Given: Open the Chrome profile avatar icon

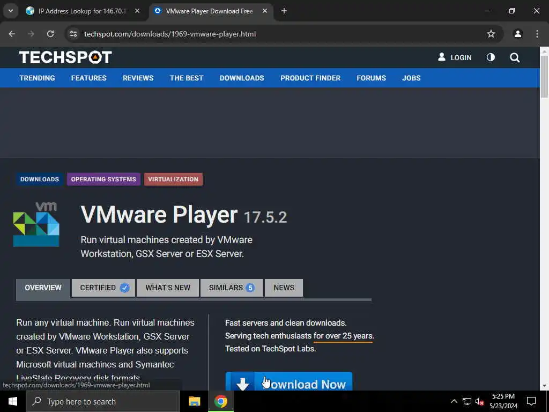Looking at the screenshot, I should (517, 34).
